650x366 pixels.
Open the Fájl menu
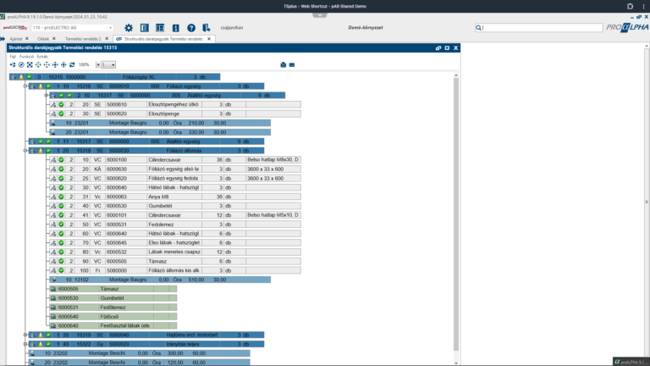(x=13, y=57)
